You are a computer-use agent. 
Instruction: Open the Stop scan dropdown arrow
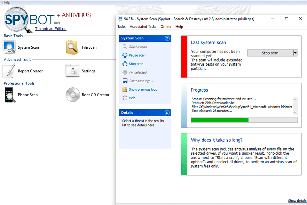tap(295, 53)
